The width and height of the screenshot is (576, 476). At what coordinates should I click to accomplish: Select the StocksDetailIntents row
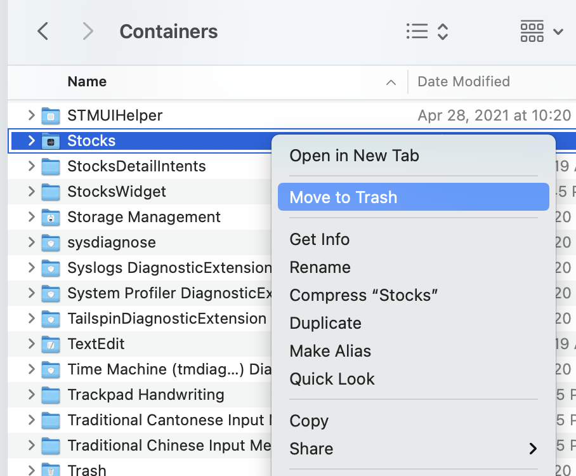coord(140,166)
